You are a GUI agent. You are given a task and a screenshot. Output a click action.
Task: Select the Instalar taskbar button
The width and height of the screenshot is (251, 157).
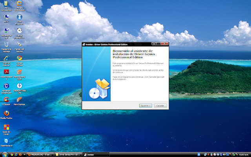(x=96, y=155)
